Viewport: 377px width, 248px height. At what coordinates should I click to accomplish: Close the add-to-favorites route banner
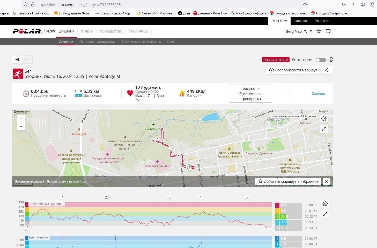click(326, 181)
